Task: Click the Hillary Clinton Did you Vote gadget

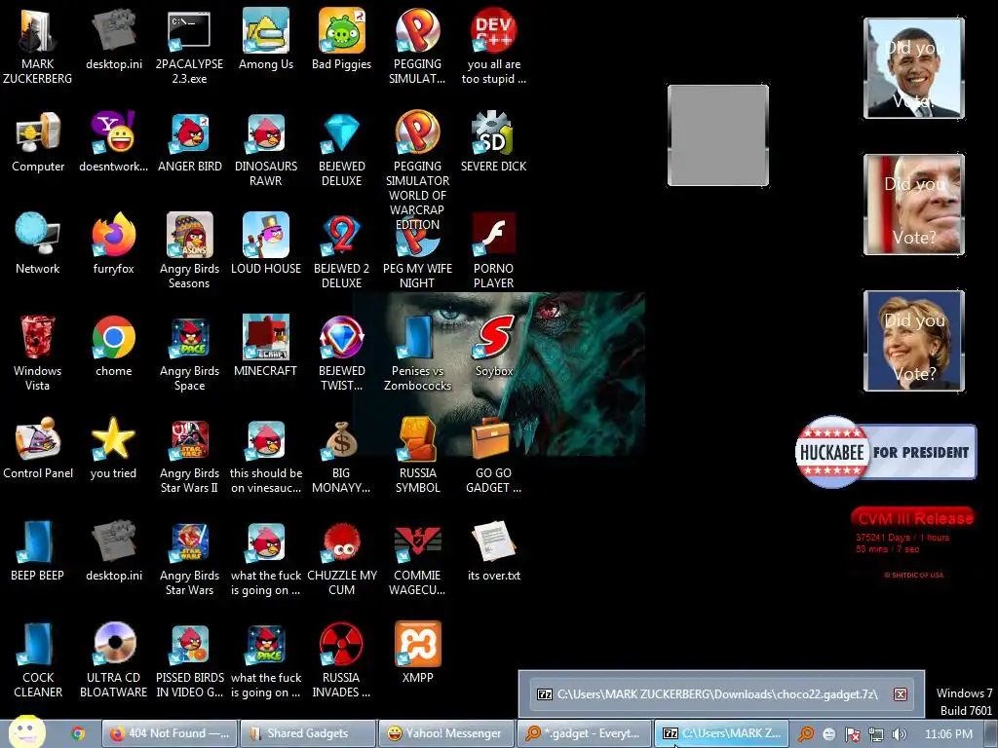Action: (914, 340)
